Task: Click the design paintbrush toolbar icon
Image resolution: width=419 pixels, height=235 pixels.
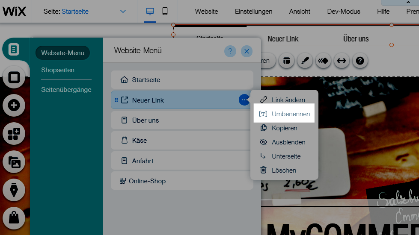Action: (x=305, y=61)
